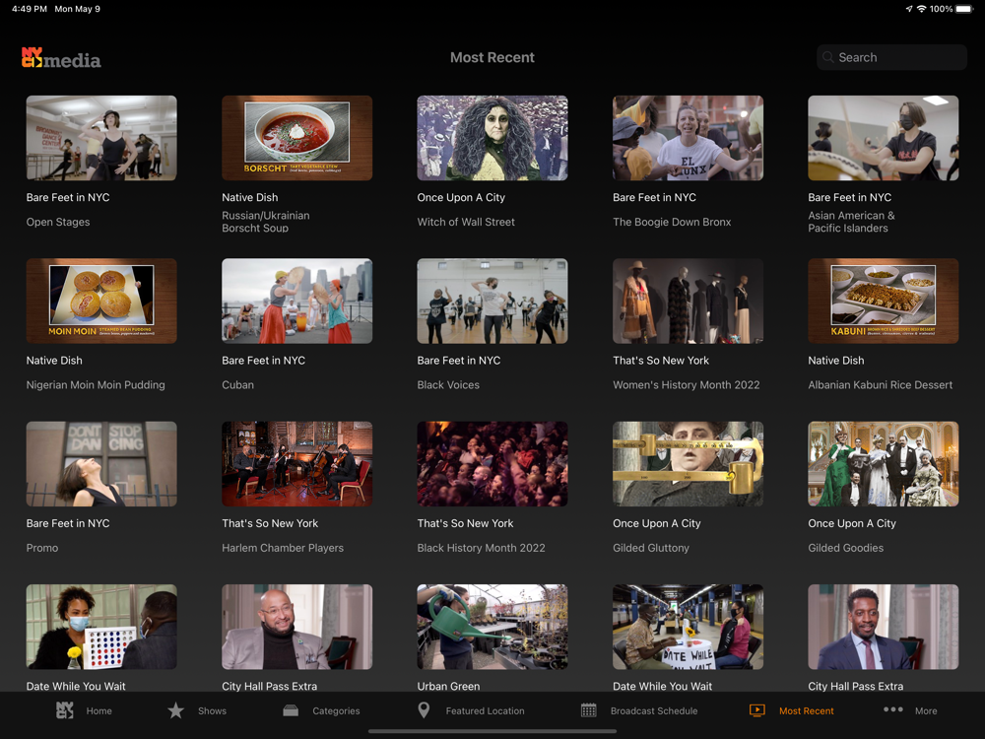Focus the Search field

[891, 57]
